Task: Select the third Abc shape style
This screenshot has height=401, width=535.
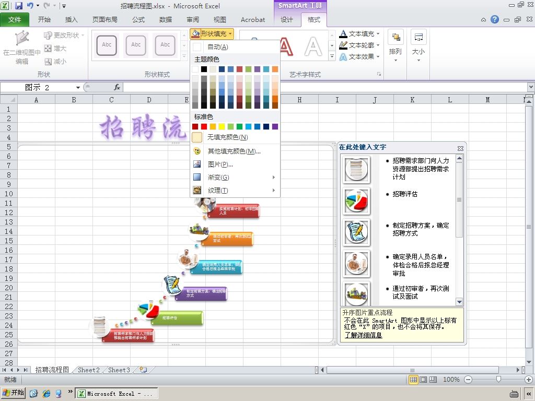Action: click(x=165, y=45)
